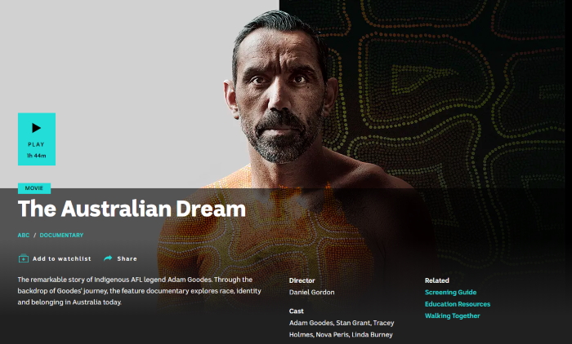Click 'The Australian Dream' title heading

pos(132,209)
